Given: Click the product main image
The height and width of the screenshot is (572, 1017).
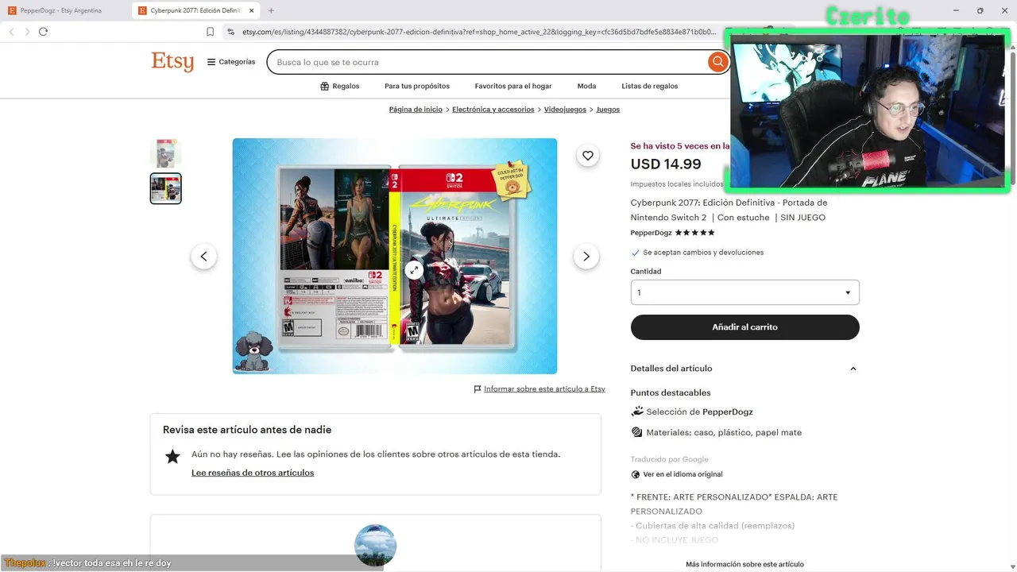Looking at the screenshot, I should [395, 256].
